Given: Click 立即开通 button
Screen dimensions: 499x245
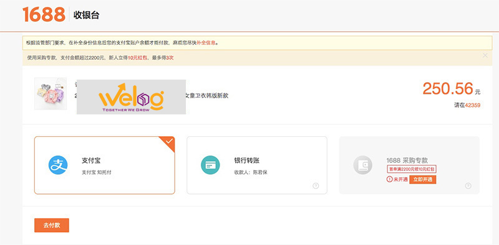Looking at the screenshot, I should pos(423,179).
